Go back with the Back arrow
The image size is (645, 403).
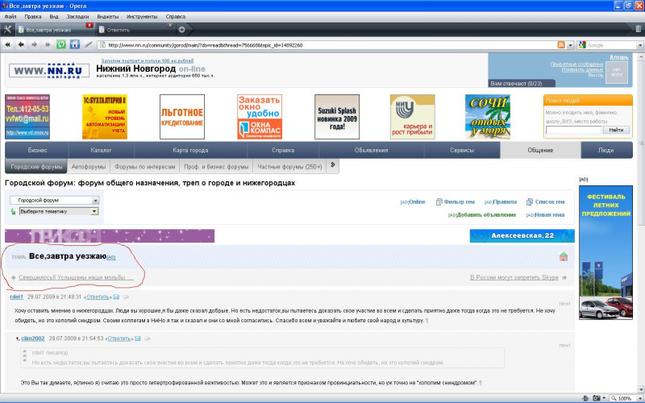coord(21,45)
